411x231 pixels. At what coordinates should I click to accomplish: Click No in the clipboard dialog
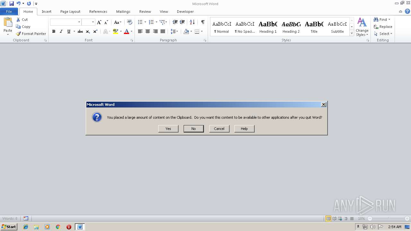coord(194,129)
